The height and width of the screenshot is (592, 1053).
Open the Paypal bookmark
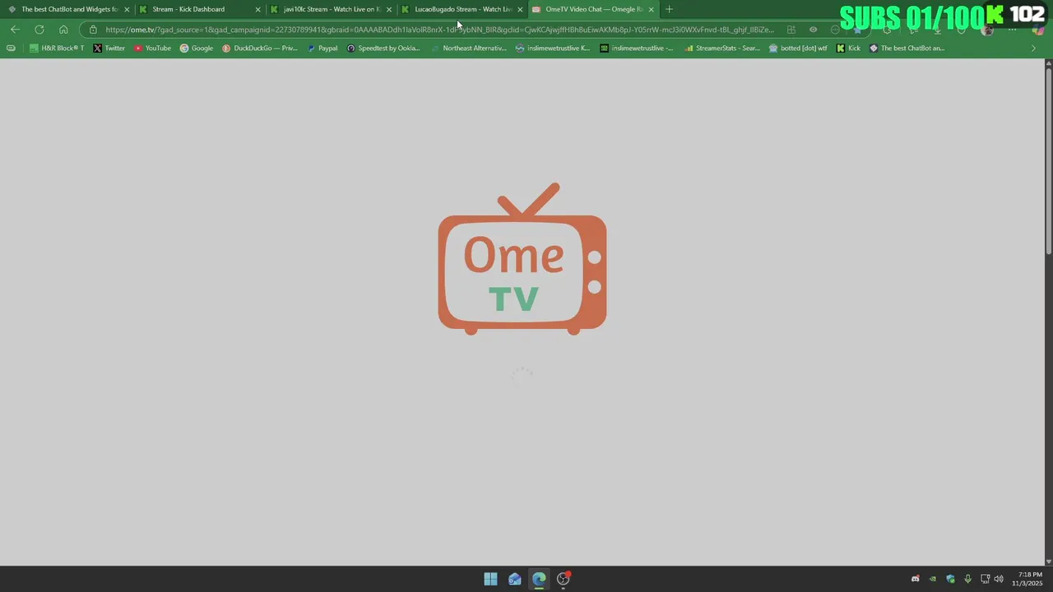click(x=322, y=48)
